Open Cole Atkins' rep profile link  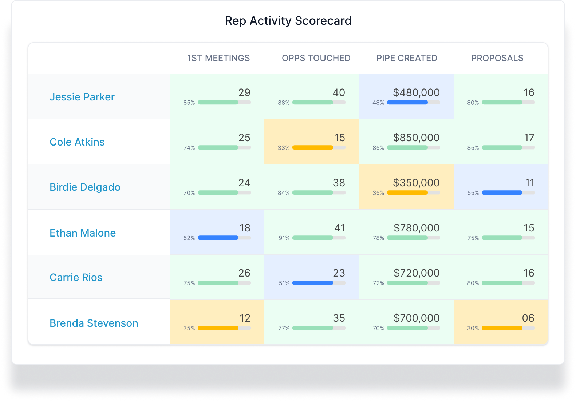coord(77,142)
